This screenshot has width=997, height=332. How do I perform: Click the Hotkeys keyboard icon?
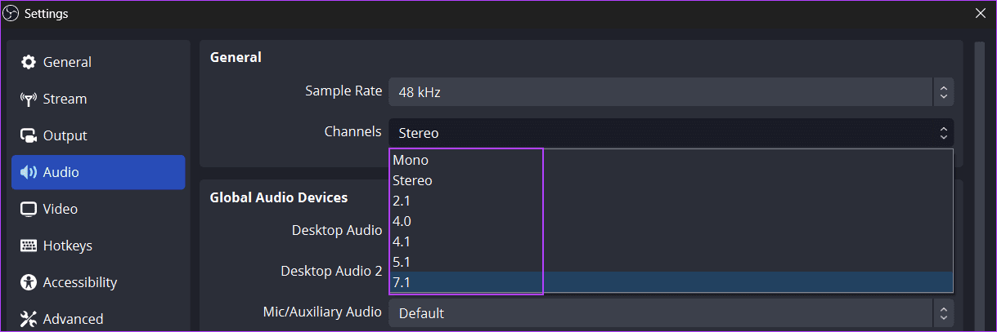point(29,246)
